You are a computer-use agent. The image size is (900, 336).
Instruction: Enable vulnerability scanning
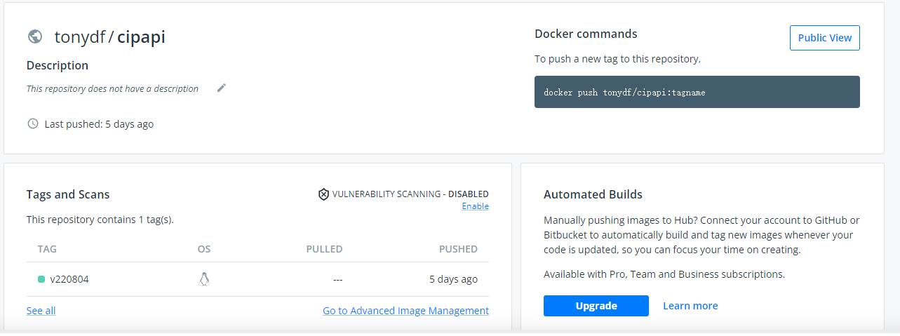point(475,206)
